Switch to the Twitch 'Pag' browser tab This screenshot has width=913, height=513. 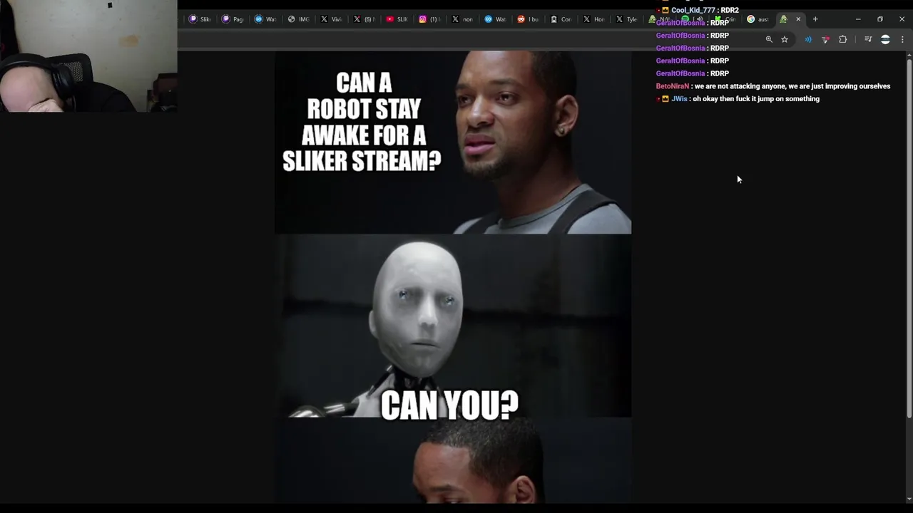point(233,19)
